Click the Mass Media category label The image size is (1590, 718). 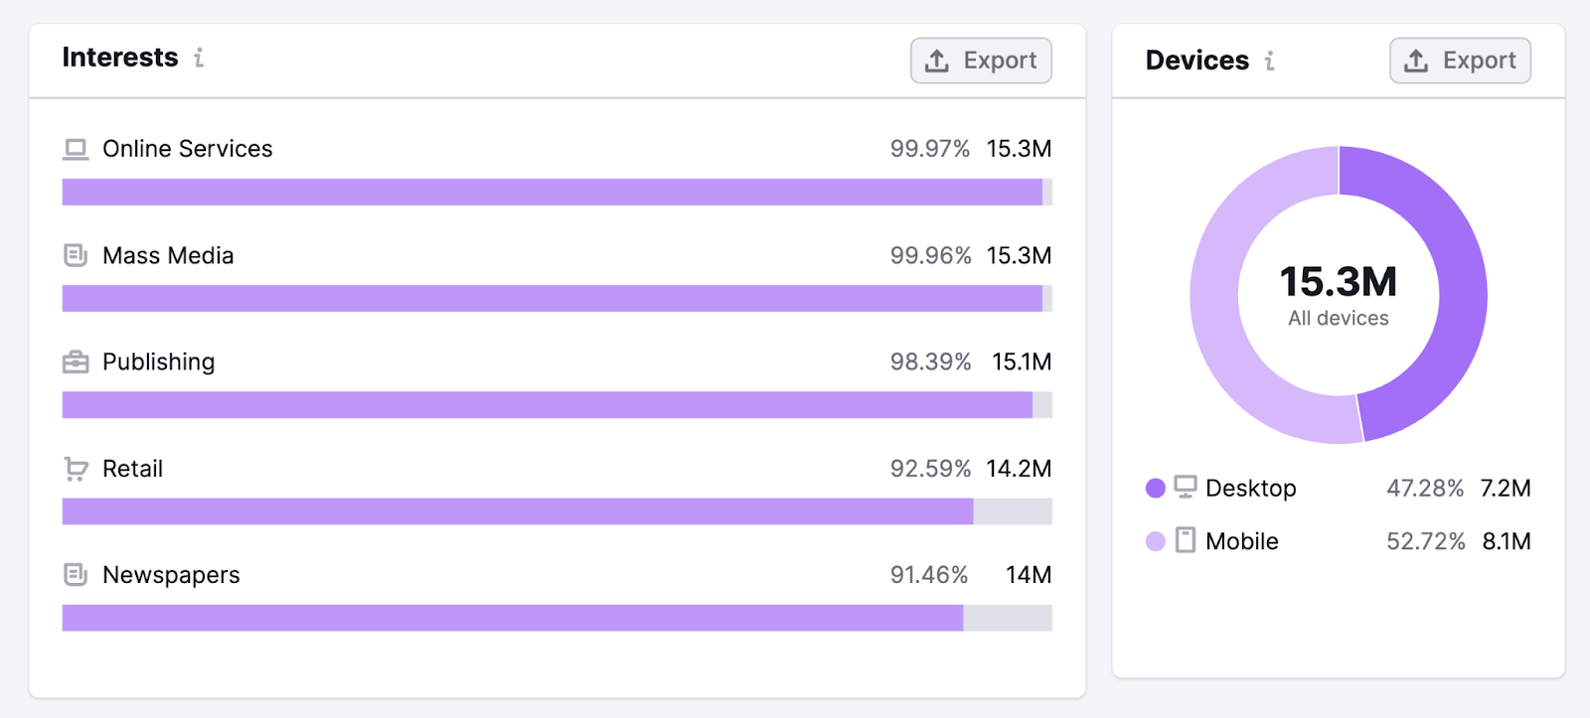point(168,255)
